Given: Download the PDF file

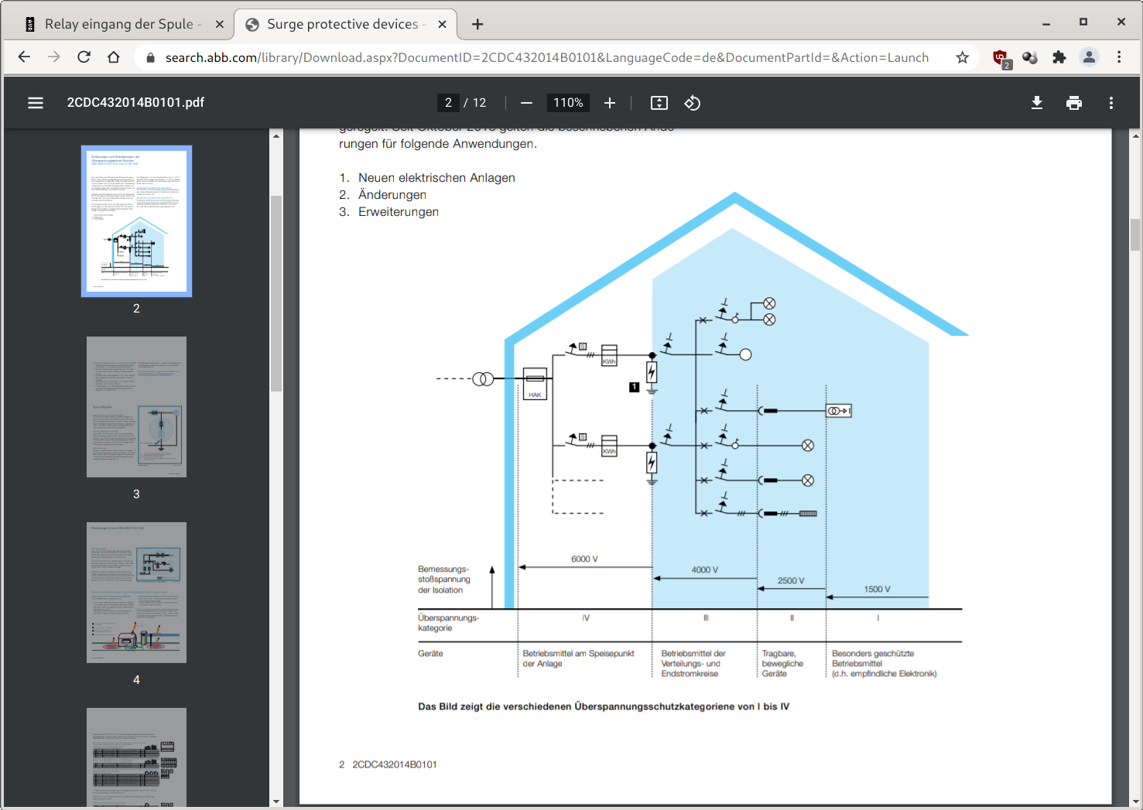Looking at the screenshot, I should (x=1037, y=103).
